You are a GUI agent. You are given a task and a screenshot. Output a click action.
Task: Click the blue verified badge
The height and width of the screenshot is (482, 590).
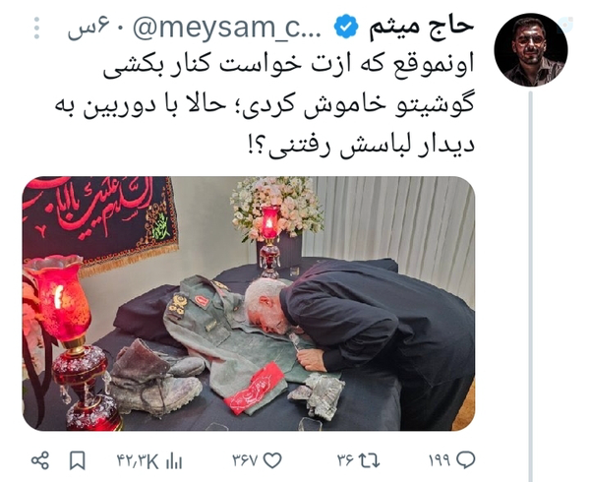click(x=346, y=26)
